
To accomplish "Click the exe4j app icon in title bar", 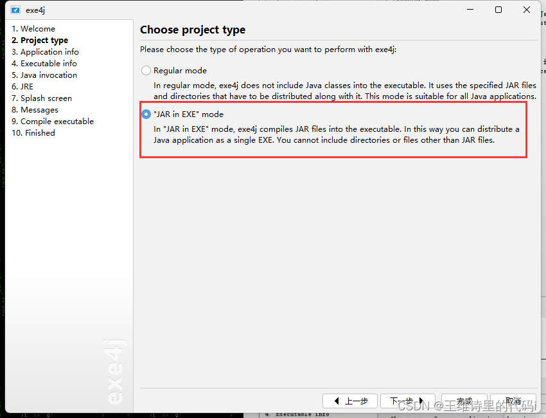I will [x=15, y=10].
